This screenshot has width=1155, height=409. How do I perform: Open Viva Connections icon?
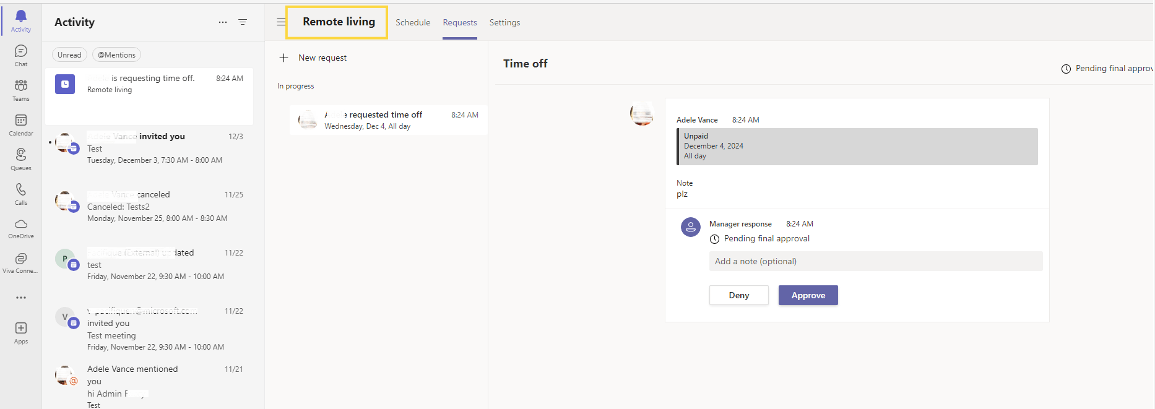[x=21, y=259]
